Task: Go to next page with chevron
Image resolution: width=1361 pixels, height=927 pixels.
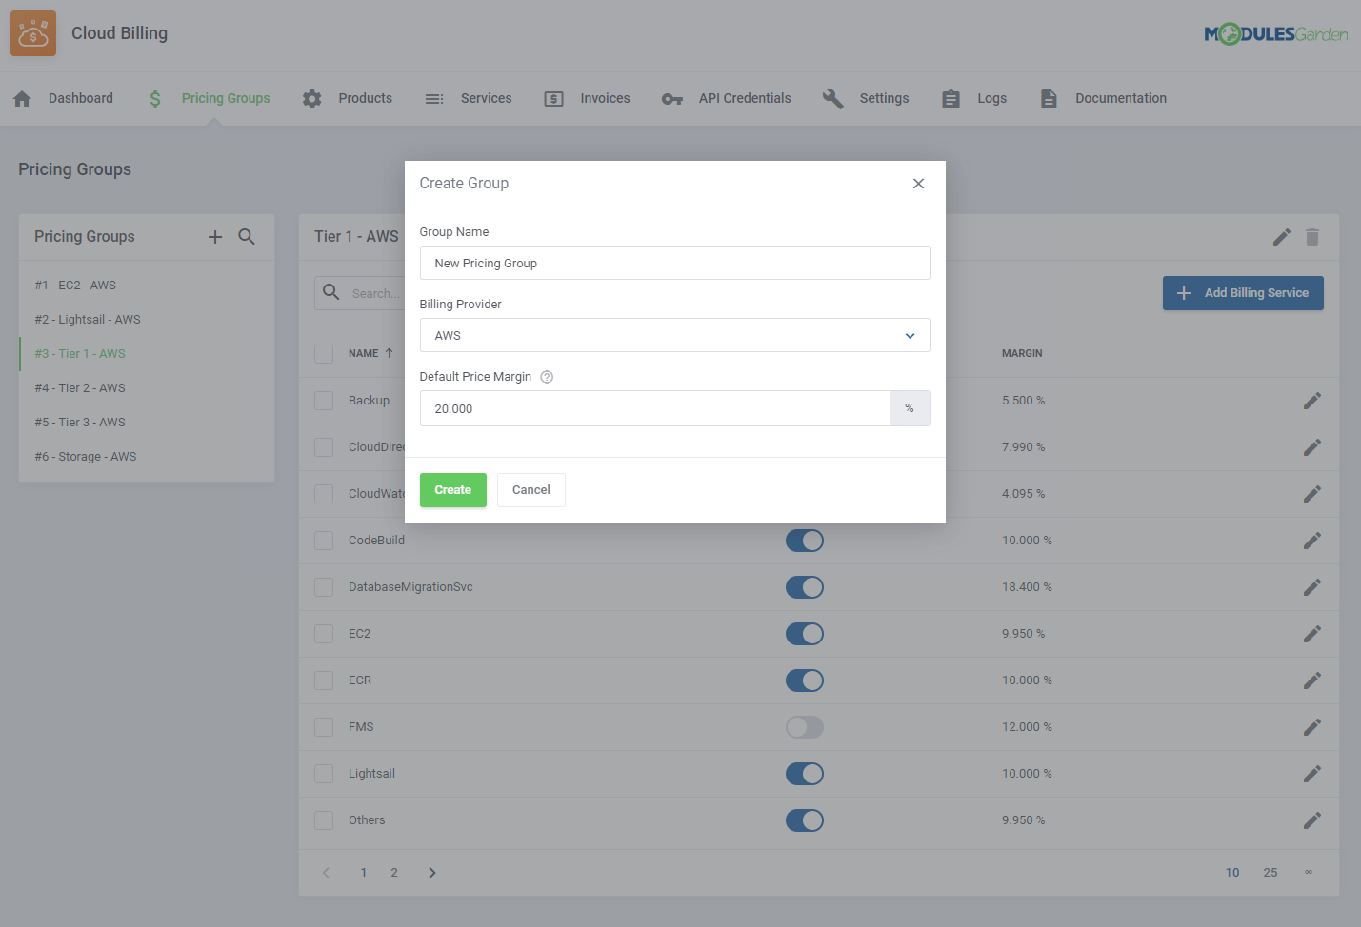Action: coord(432,873)
